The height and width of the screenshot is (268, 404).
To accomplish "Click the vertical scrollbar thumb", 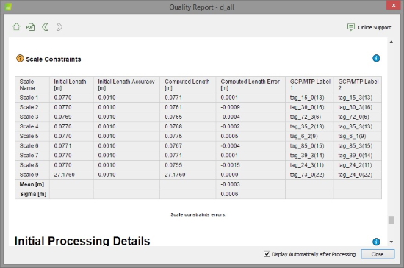I will pyautogui.click(x=392, y=220).
